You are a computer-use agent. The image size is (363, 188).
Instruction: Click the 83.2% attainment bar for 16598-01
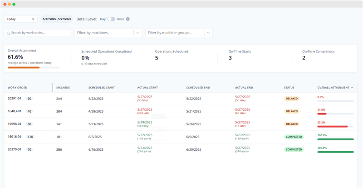click(x=335, y=127)
